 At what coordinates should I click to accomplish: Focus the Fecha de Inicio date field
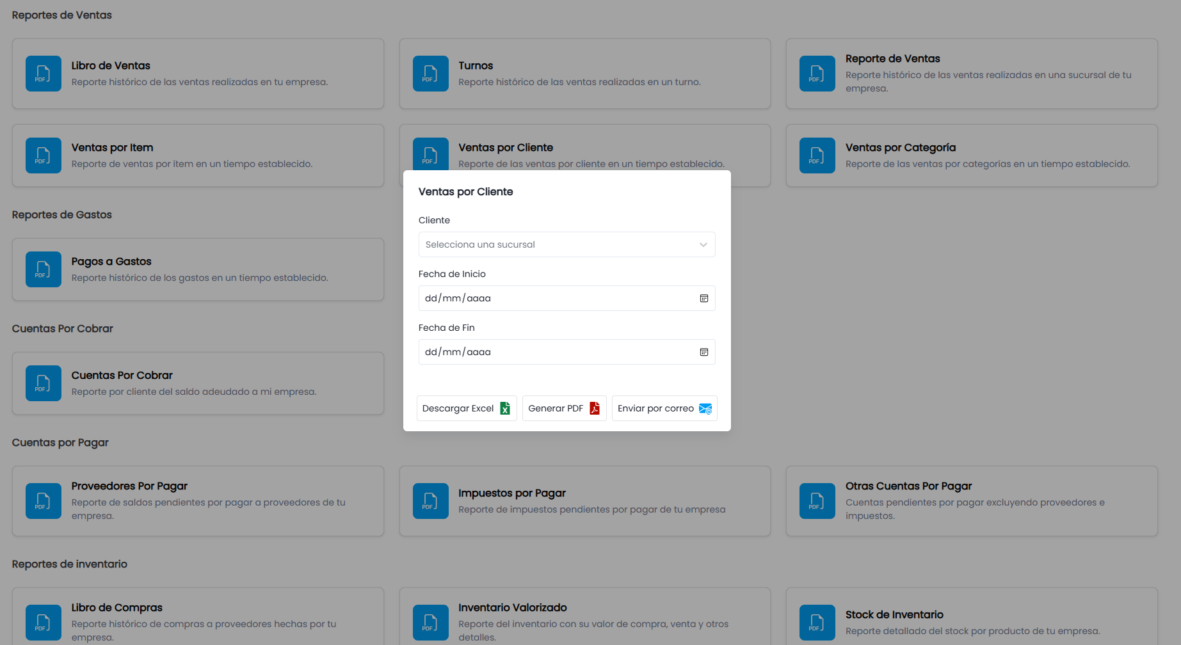point(567,298)
